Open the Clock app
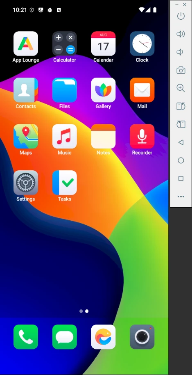Image resolution: width=192 pixels, height=375 pixels. pyautogui.click(x=142, y=43)
